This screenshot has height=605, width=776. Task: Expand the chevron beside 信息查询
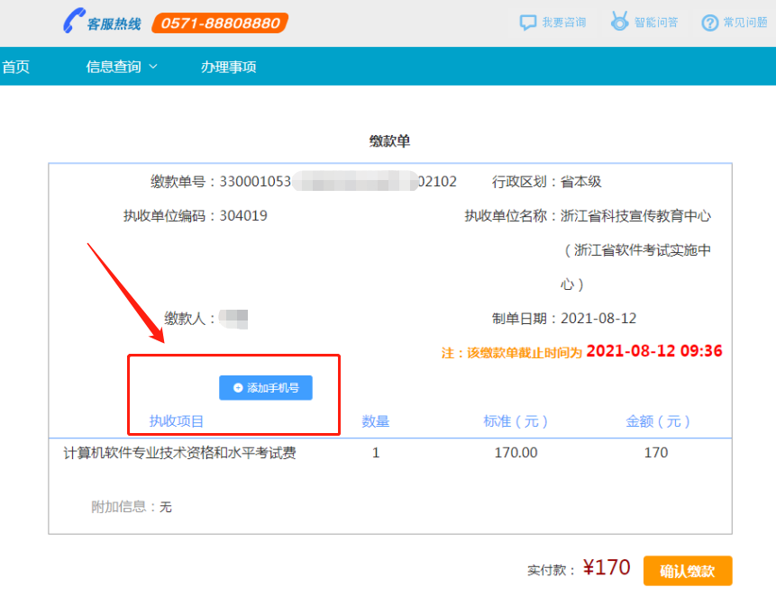[152, 67]
